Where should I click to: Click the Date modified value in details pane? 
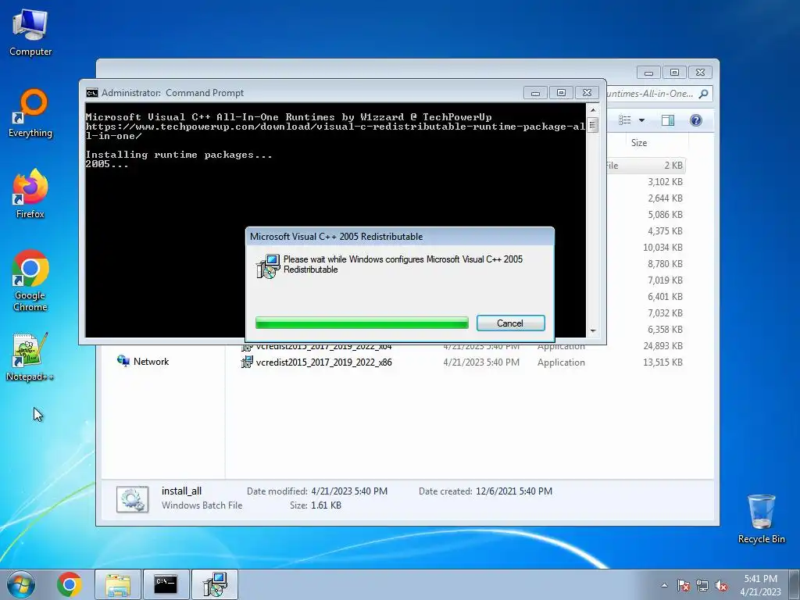click(349, 491)
